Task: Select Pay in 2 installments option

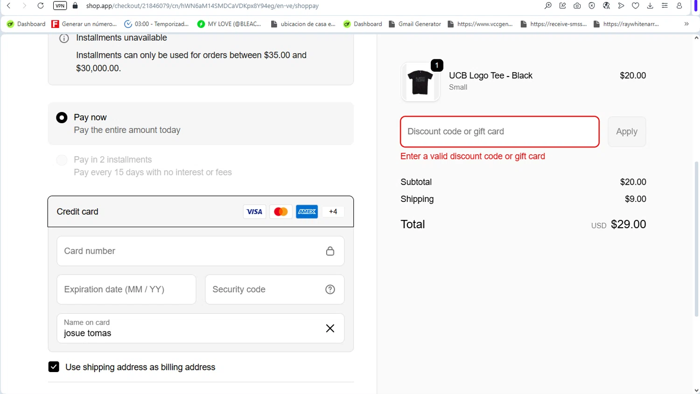Action: tap(62, 160)
